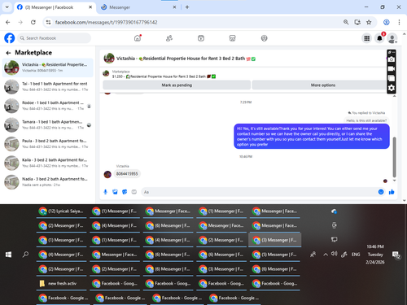Click the gear icon in floating toolbar
This screenshot has width=407, height=305.
pyautogui.click(x=392, y=88)
